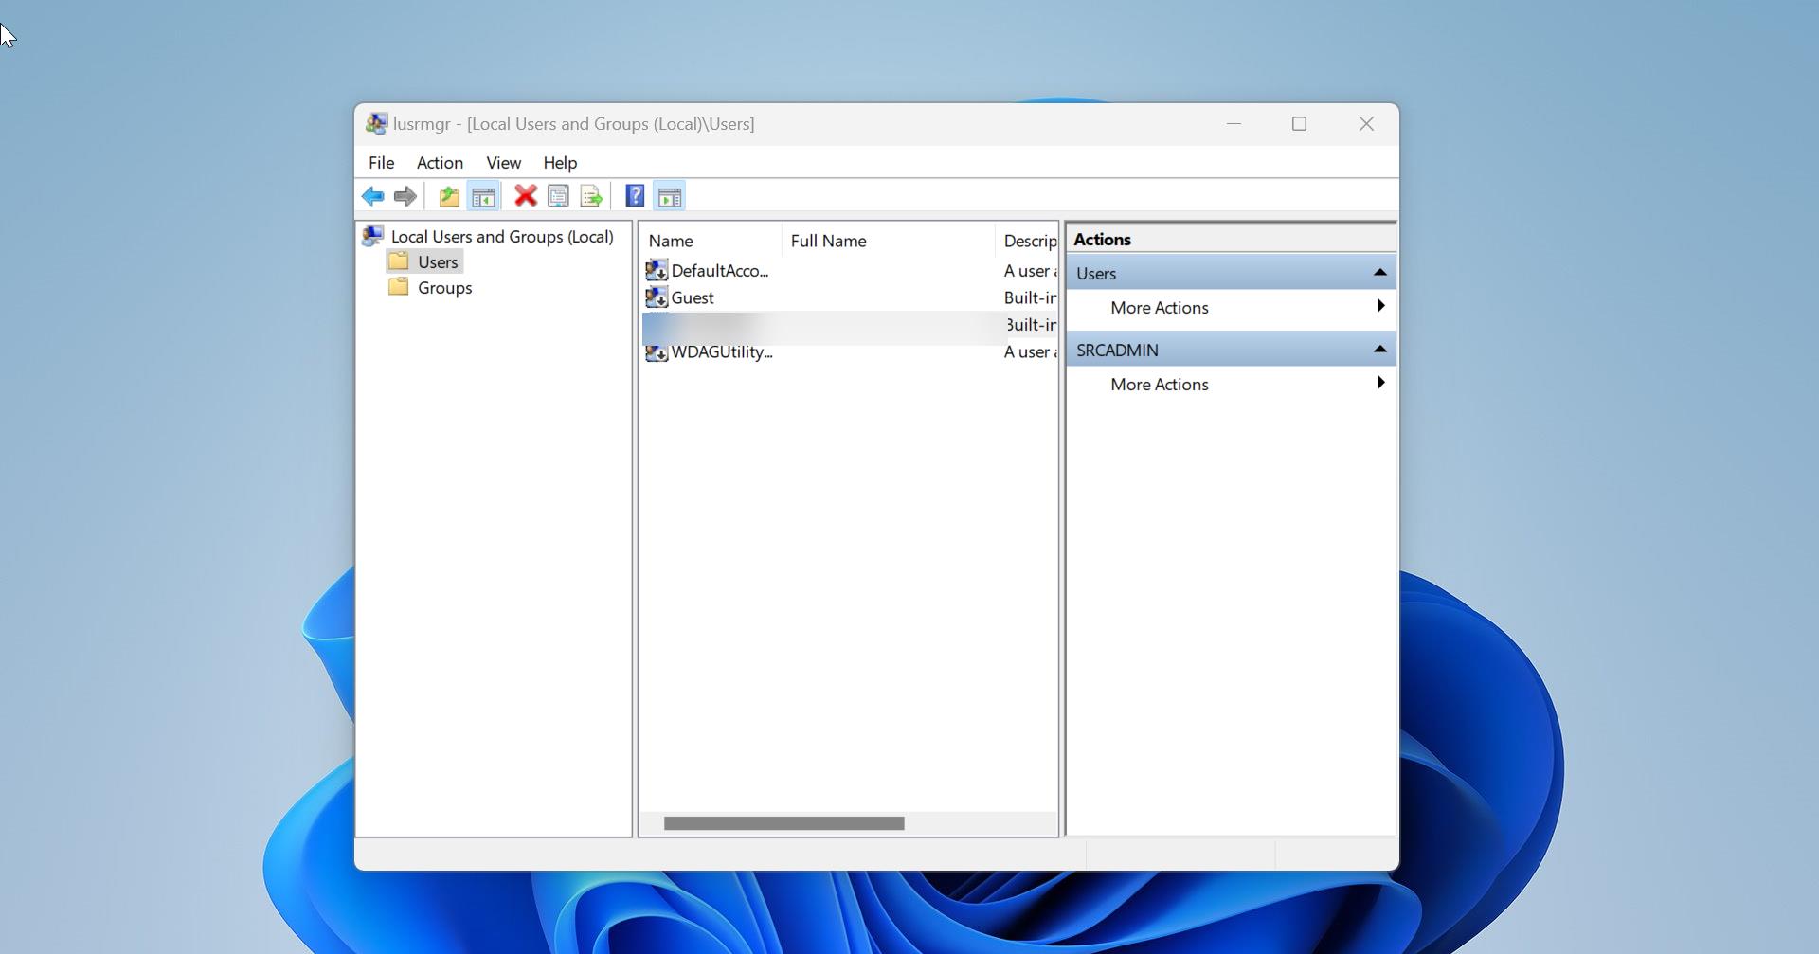Open the File menu

[x=381, y=162]
